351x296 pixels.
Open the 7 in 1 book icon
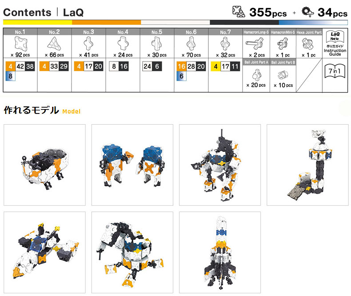[335, 71]
